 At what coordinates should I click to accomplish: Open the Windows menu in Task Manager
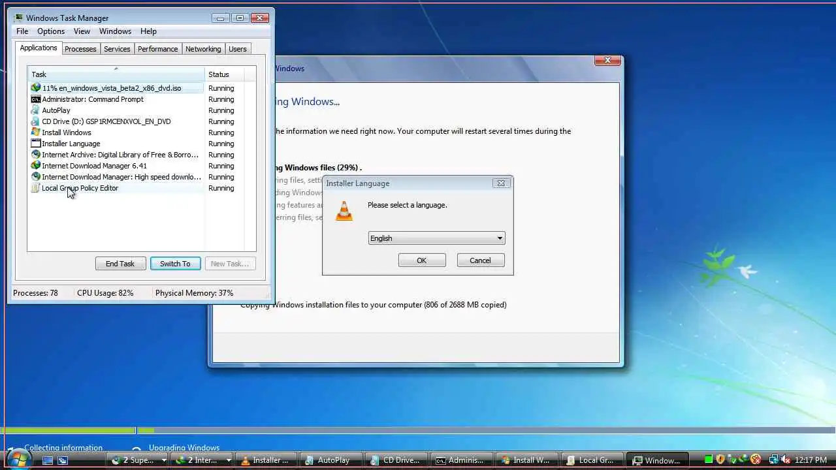(115, 31)
